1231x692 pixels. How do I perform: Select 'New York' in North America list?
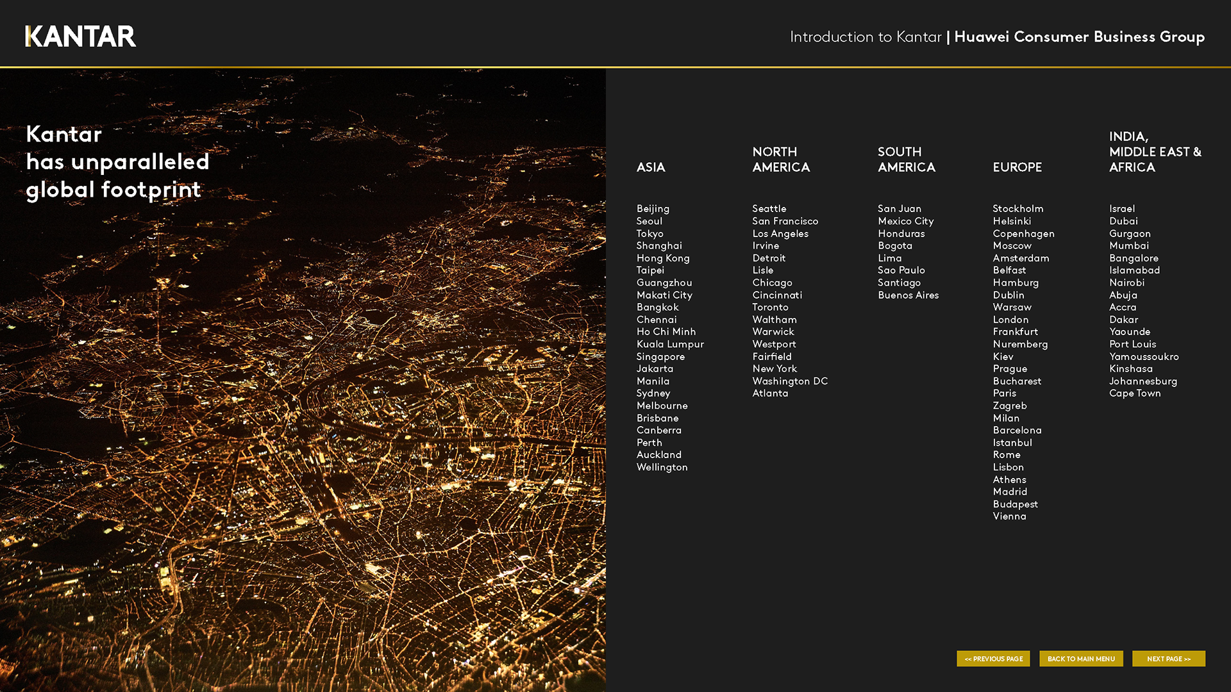775,369
